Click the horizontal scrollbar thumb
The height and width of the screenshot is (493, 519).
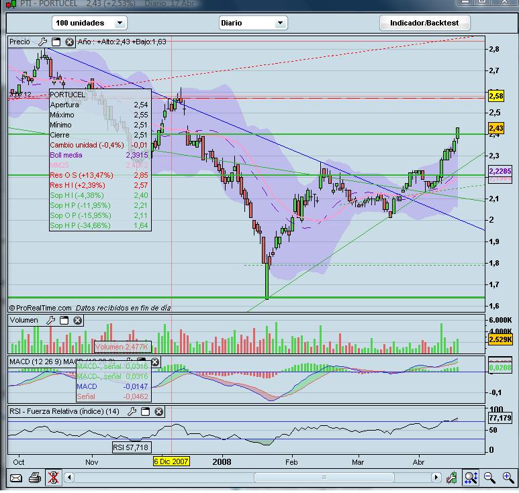[324, 478]
